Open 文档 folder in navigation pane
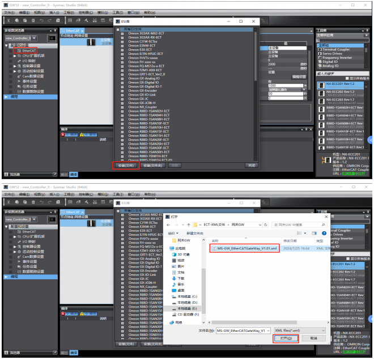 (x=181, y=273)
